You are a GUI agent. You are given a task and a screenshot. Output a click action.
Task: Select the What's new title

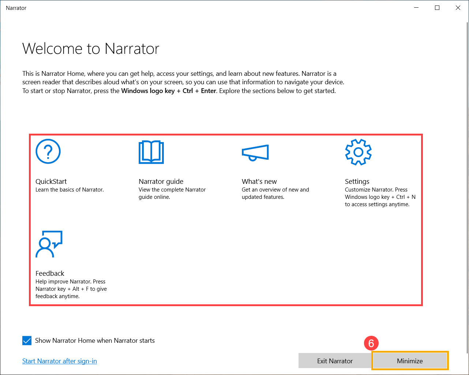(259, 181)
